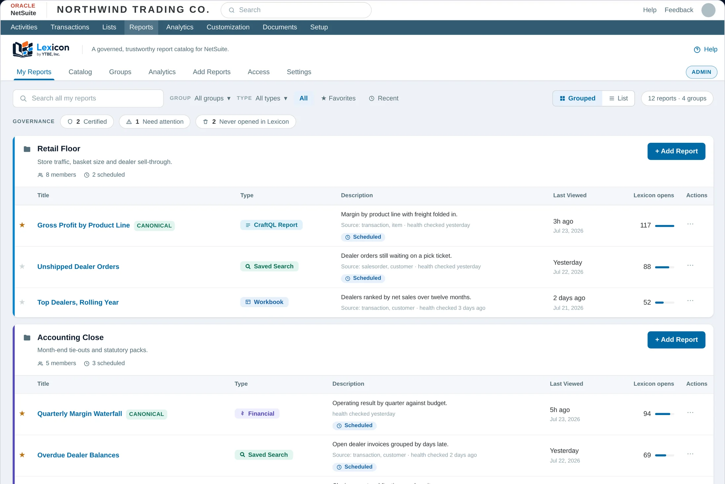Screen dimensions: 725x484
Task: Open actions ellipsis for Top Dealers, Rolling Year
Action: point(690,301)
